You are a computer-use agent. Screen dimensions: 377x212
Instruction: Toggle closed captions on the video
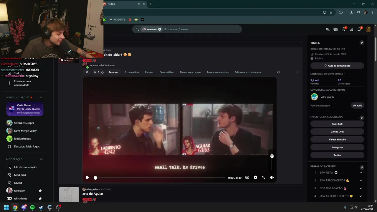click(247, 178)
